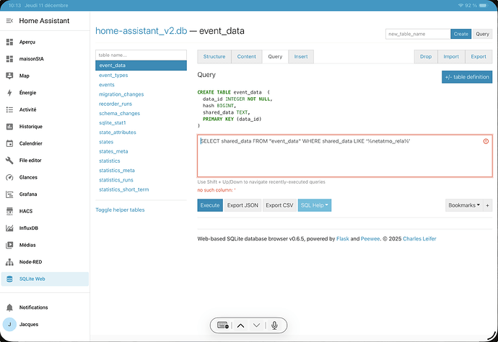
Task: Add bookmark with the plus button
Action: (x=487, y=205)
